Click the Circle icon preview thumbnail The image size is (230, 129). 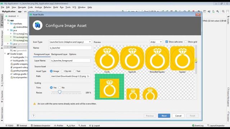(x=107, y=58)
